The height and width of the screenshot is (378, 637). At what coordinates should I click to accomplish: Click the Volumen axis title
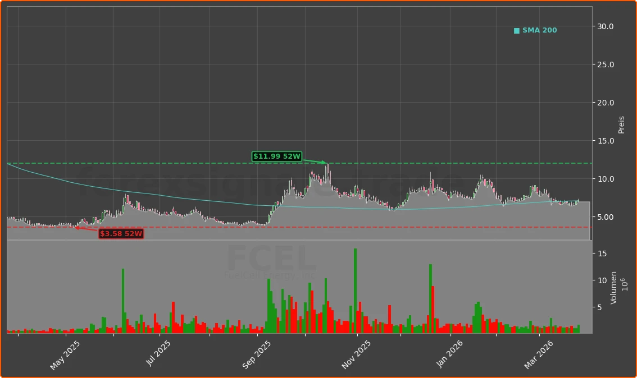613,288
